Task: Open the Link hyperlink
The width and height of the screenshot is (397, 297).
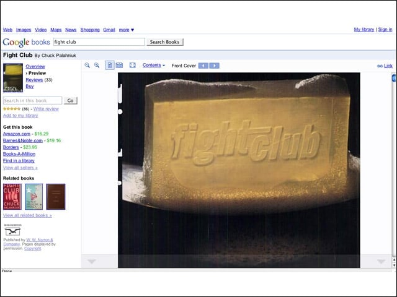Action: coord(388,66)
